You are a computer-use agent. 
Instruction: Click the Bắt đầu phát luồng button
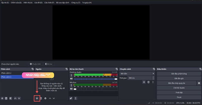[x=179, y=74]
